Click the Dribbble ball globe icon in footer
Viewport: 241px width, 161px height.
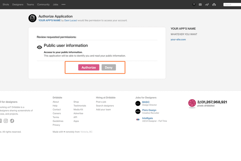click(12, 121)
